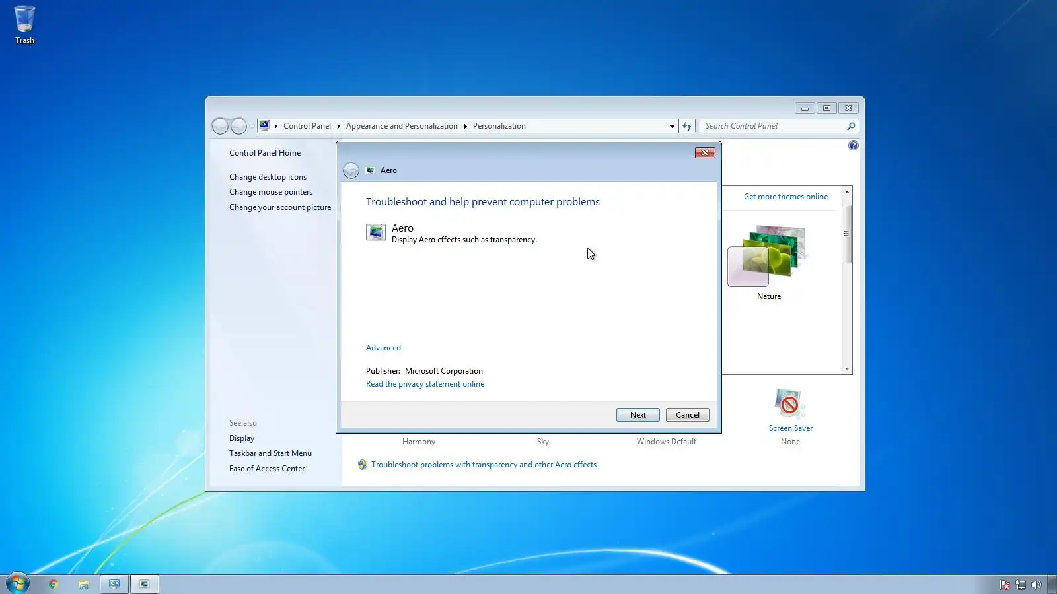Click the Aero icon in dialog header

(371, 170)
